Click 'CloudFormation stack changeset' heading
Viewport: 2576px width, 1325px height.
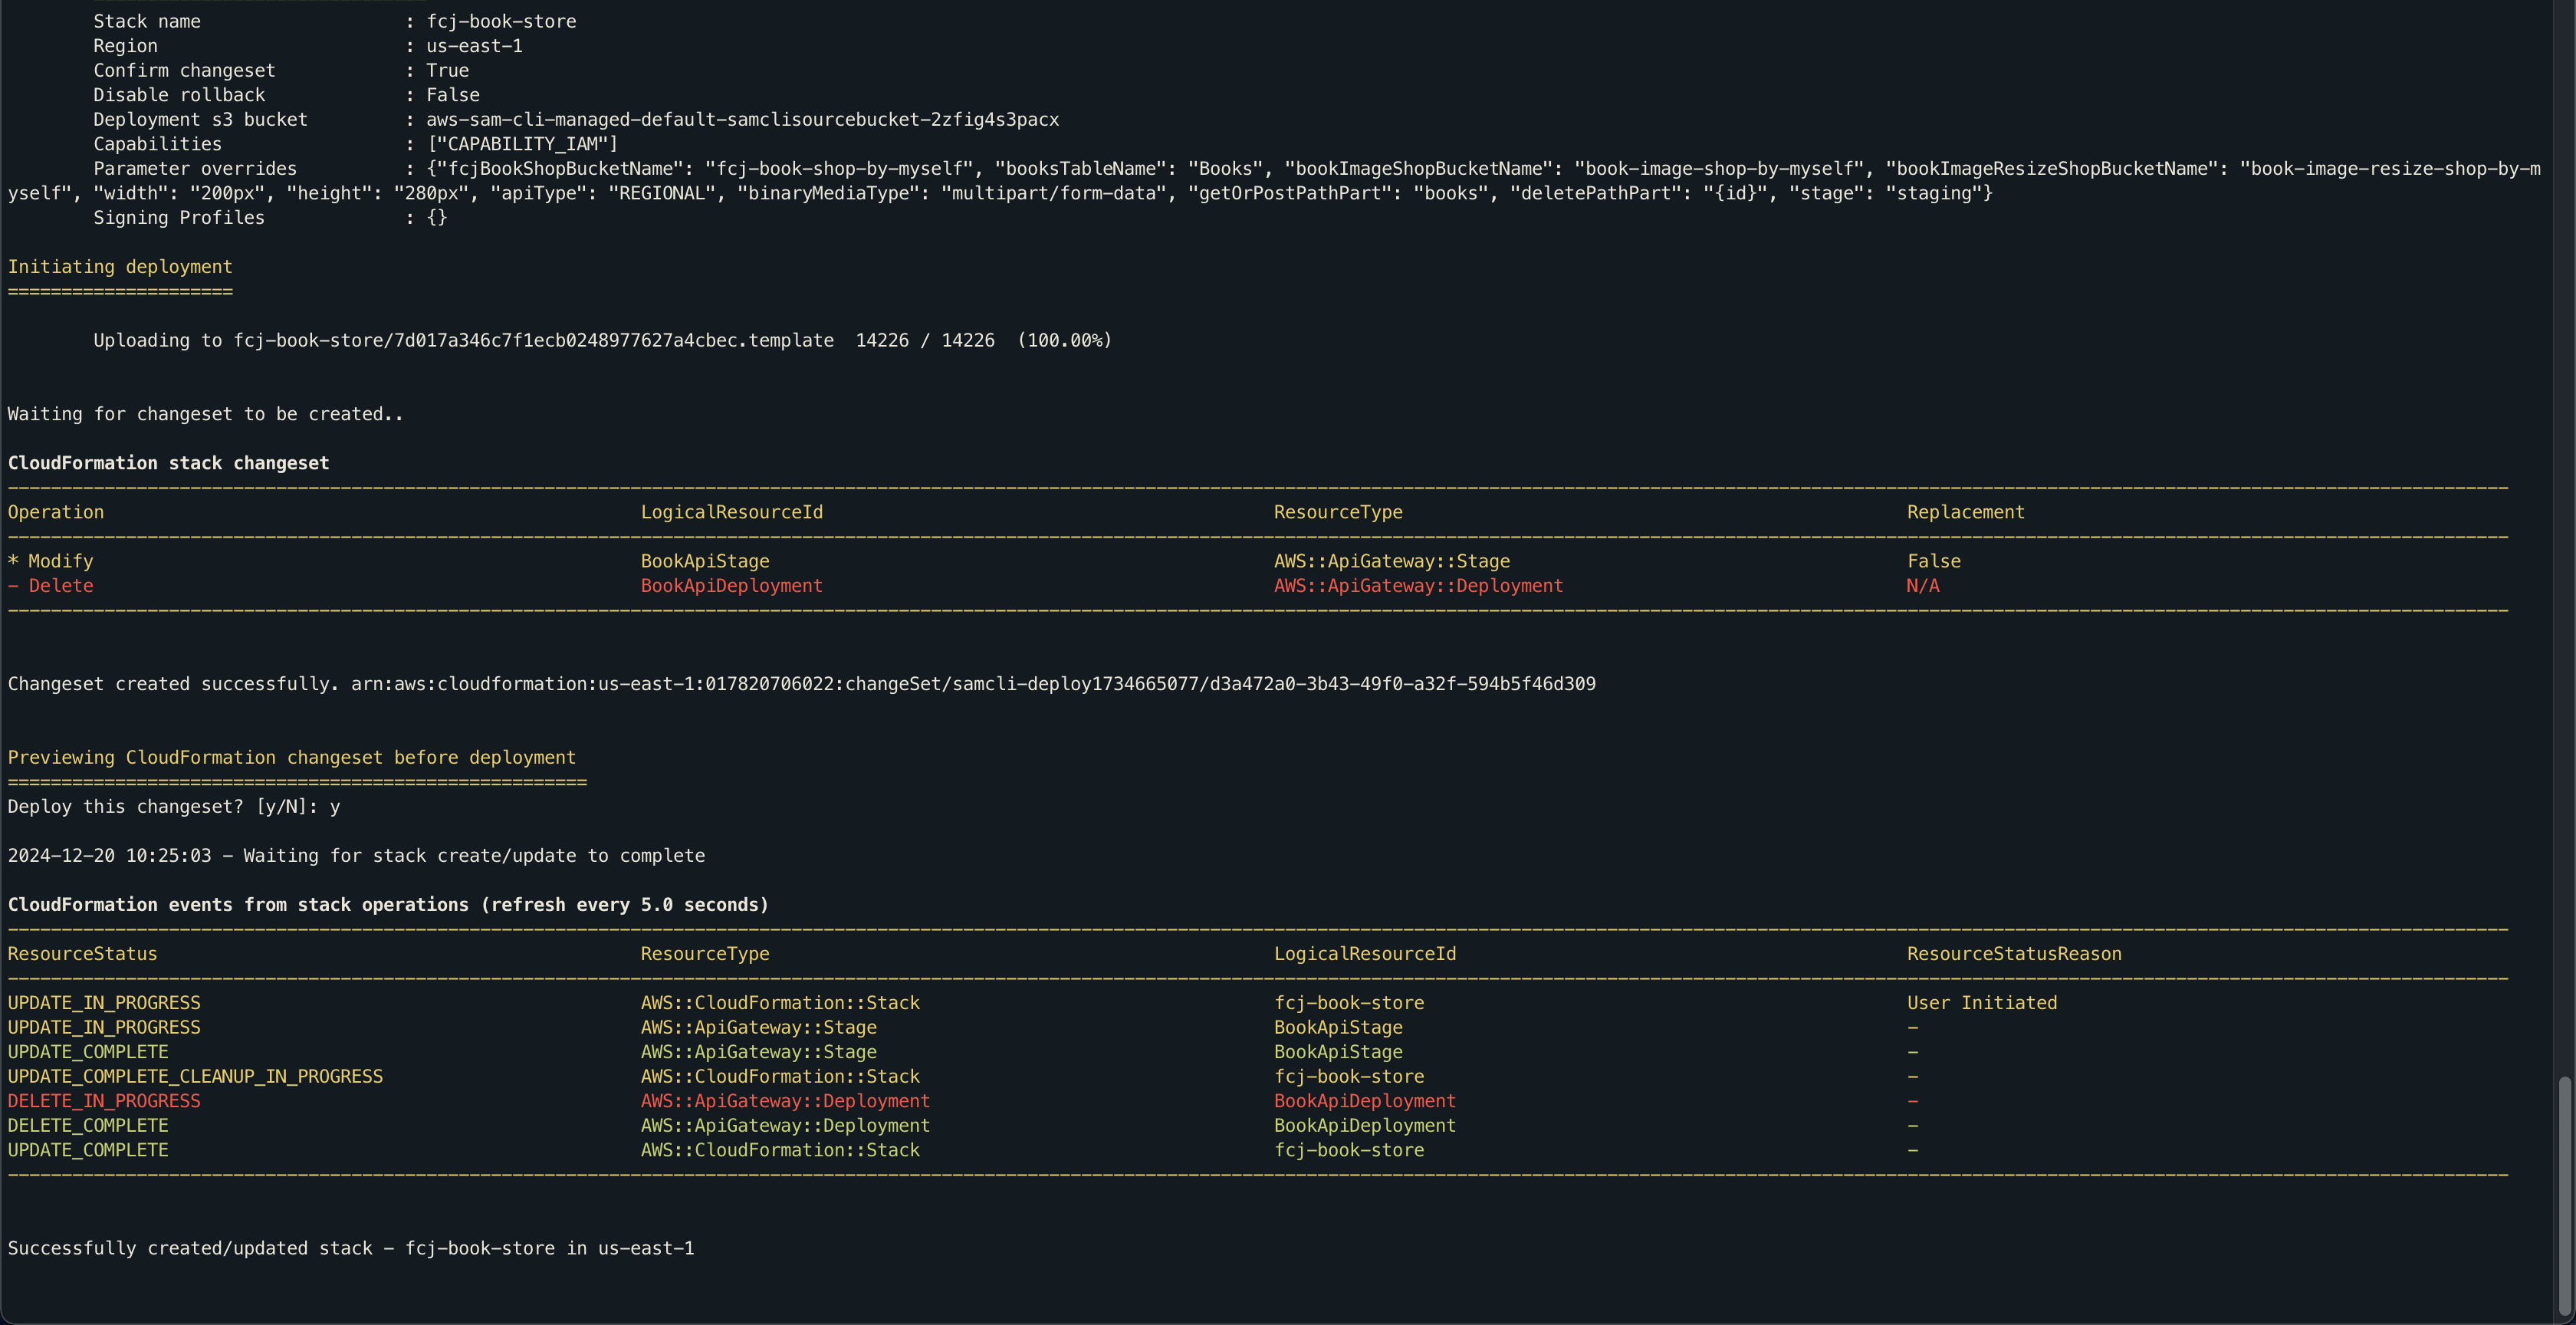point(168,463)
